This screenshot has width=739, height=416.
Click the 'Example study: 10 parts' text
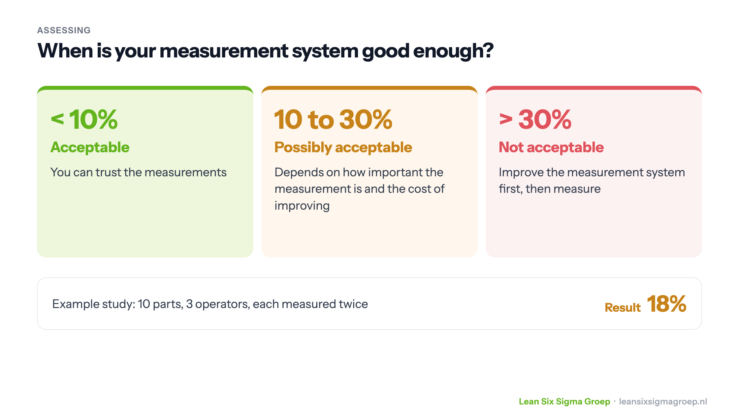click(x=210, y=304)
